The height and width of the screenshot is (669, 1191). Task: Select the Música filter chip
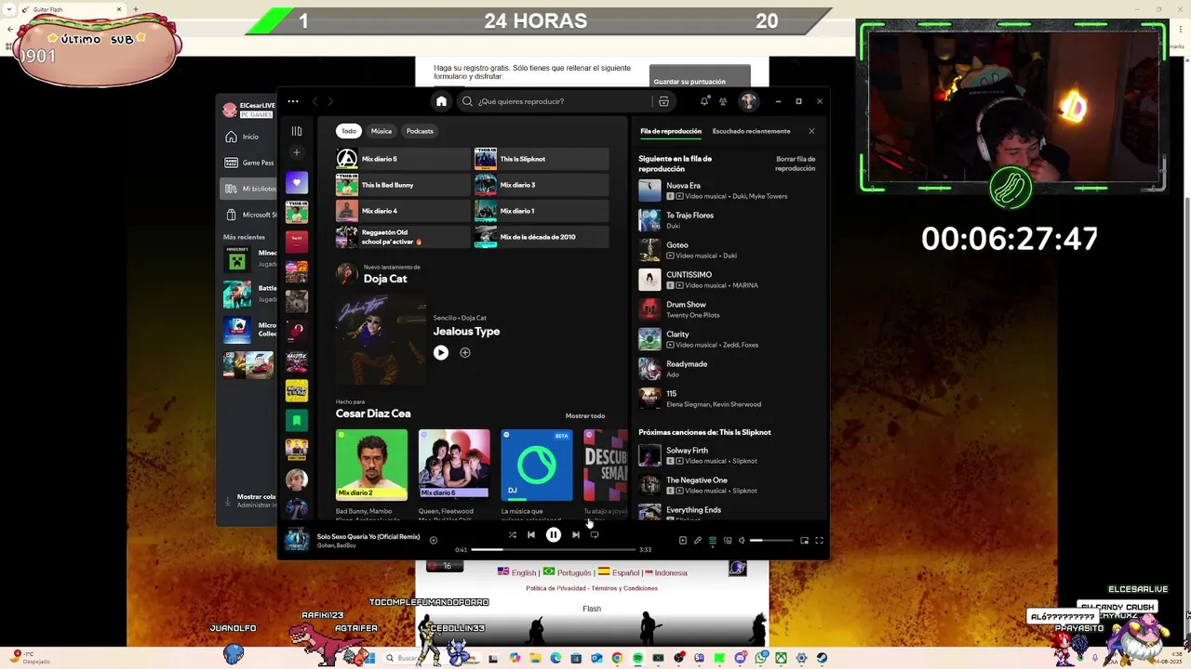(381, 131)
